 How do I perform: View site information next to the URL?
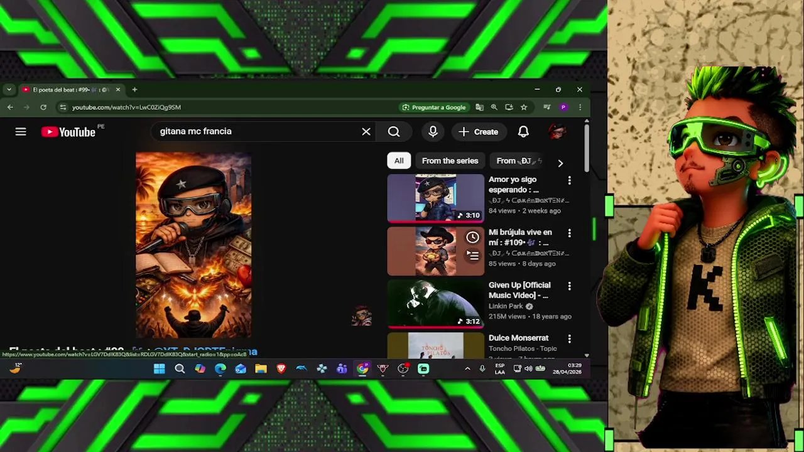[x=63, y=107]
